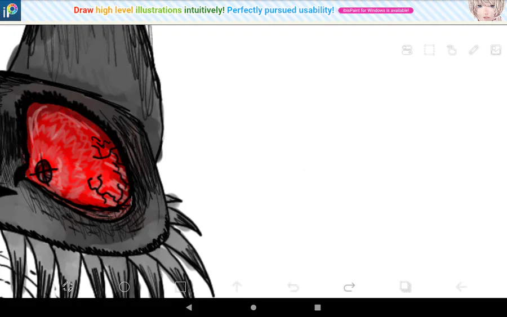
Task: Select the selection area tool
Action: point(429,50)
